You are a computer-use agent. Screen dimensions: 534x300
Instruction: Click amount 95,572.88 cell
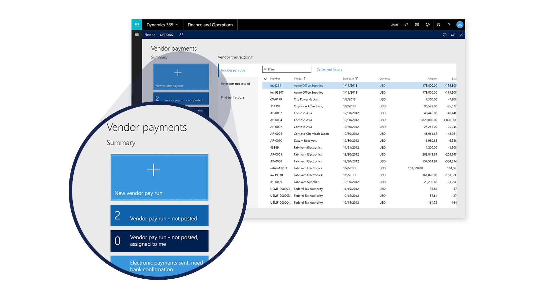click(x=431, y=106)
